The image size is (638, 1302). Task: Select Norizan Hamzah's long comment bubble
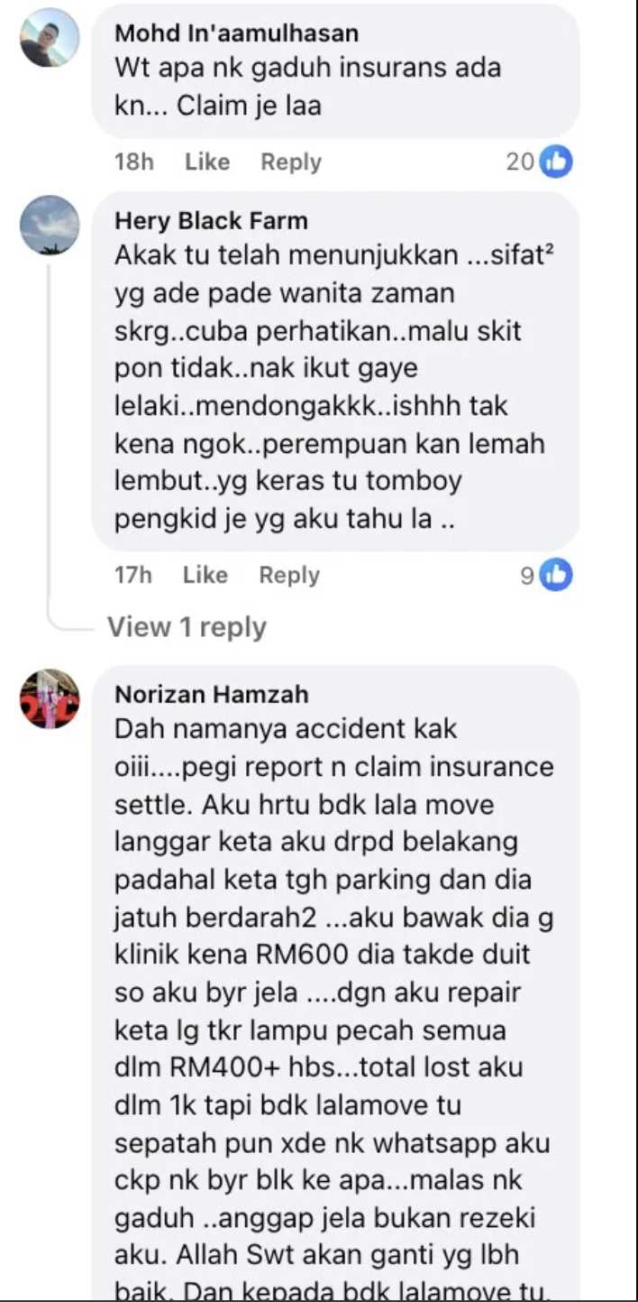click(336, 983)
